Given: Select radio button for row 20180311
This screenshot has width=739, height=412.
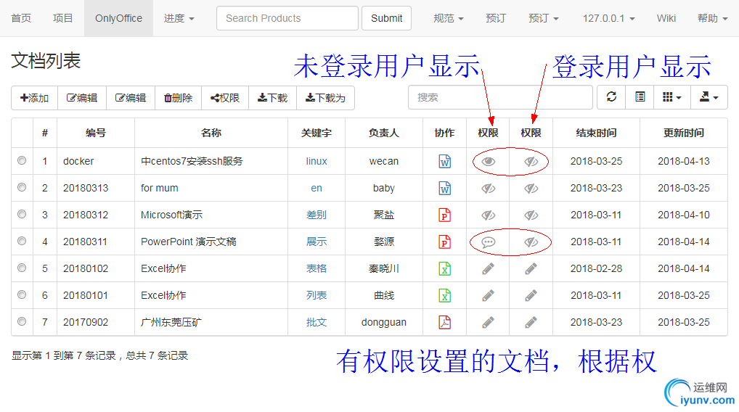Looking at the screenshot, I should tap(22, 241).
